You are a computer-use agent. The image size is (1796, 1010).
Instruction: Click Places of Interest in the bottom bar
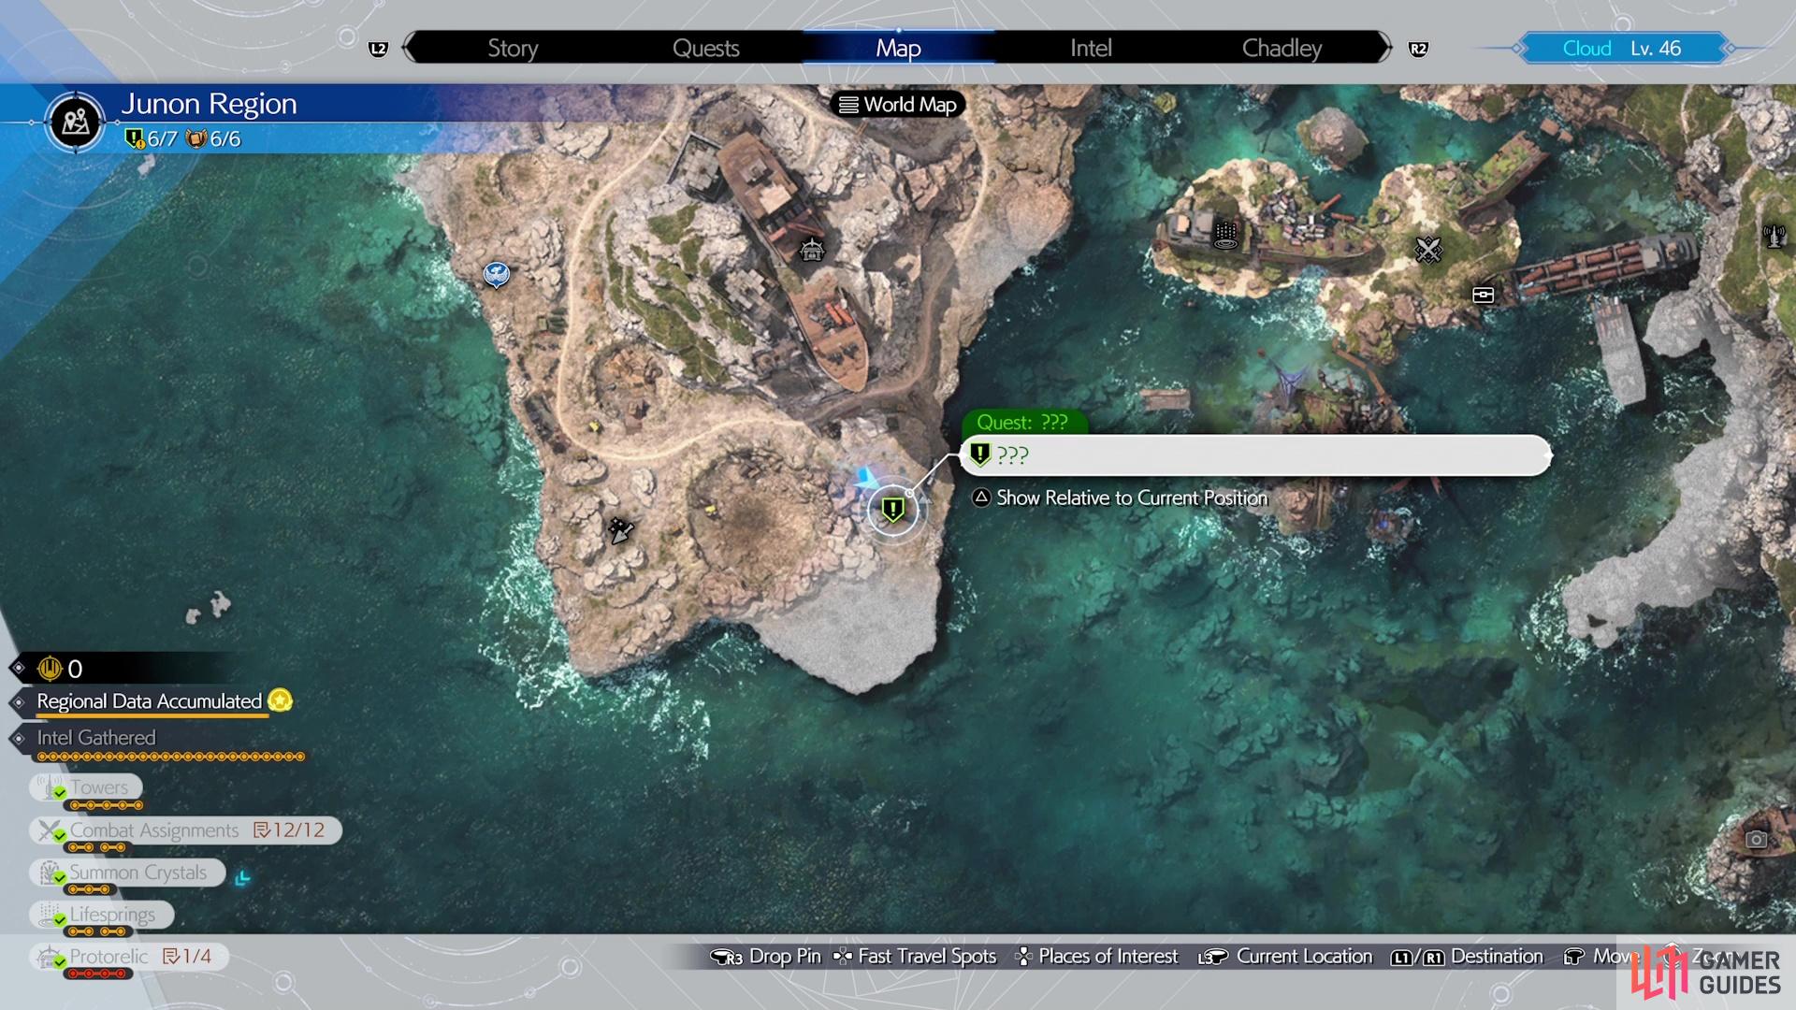(1108, 956)
